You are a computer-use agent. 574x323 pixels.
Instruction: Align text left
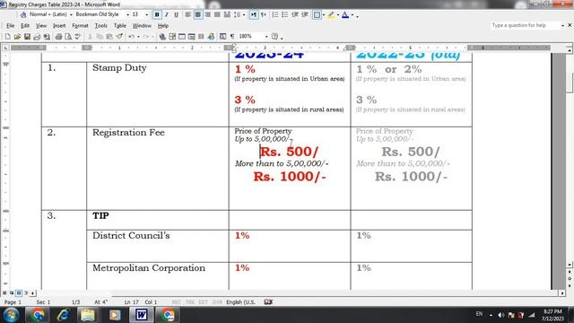pos(188,14)
